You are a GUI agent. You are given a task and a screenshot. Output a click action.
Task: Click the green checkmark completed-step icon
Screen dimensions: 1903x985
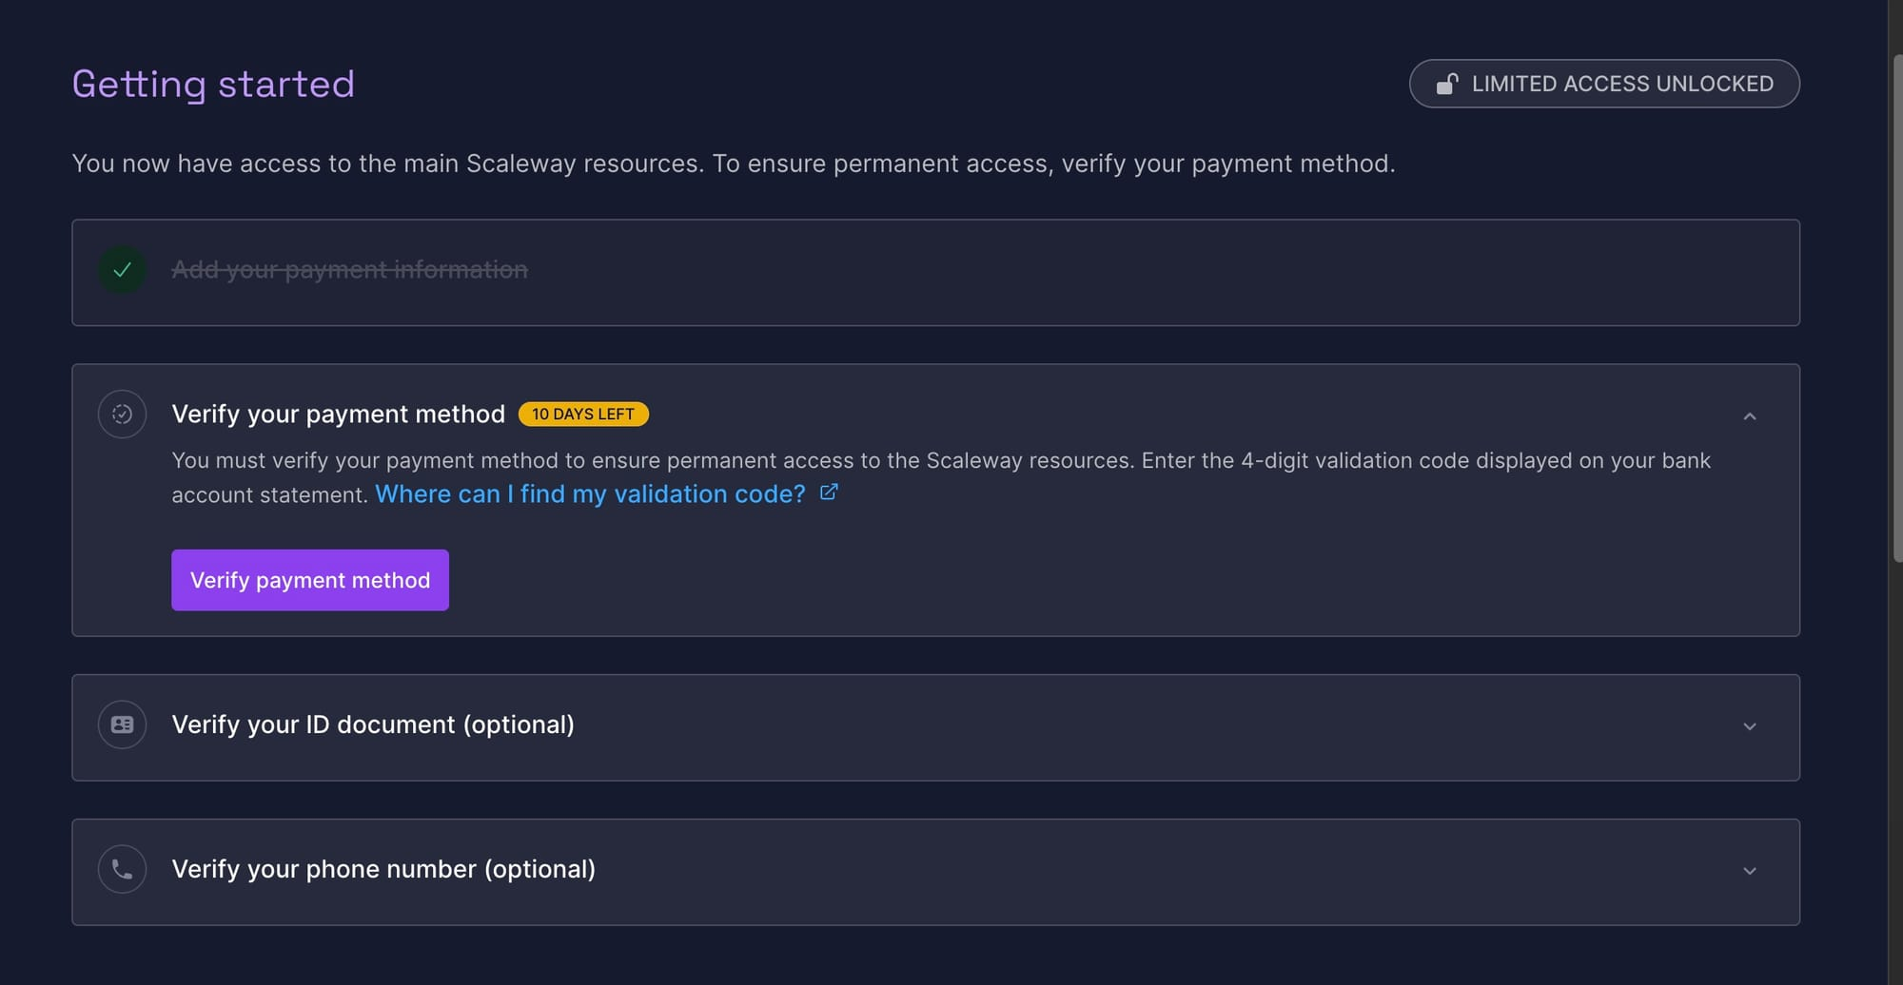click(x=122, y=270)
